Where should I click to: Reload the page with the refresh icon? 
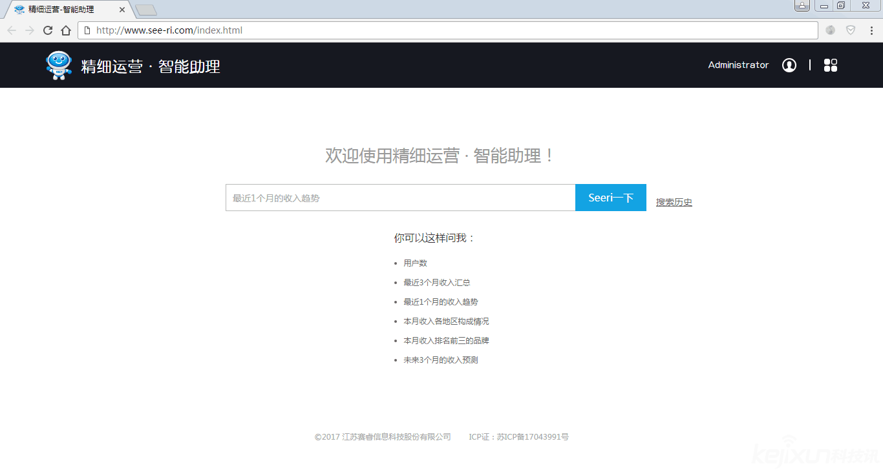48,30
